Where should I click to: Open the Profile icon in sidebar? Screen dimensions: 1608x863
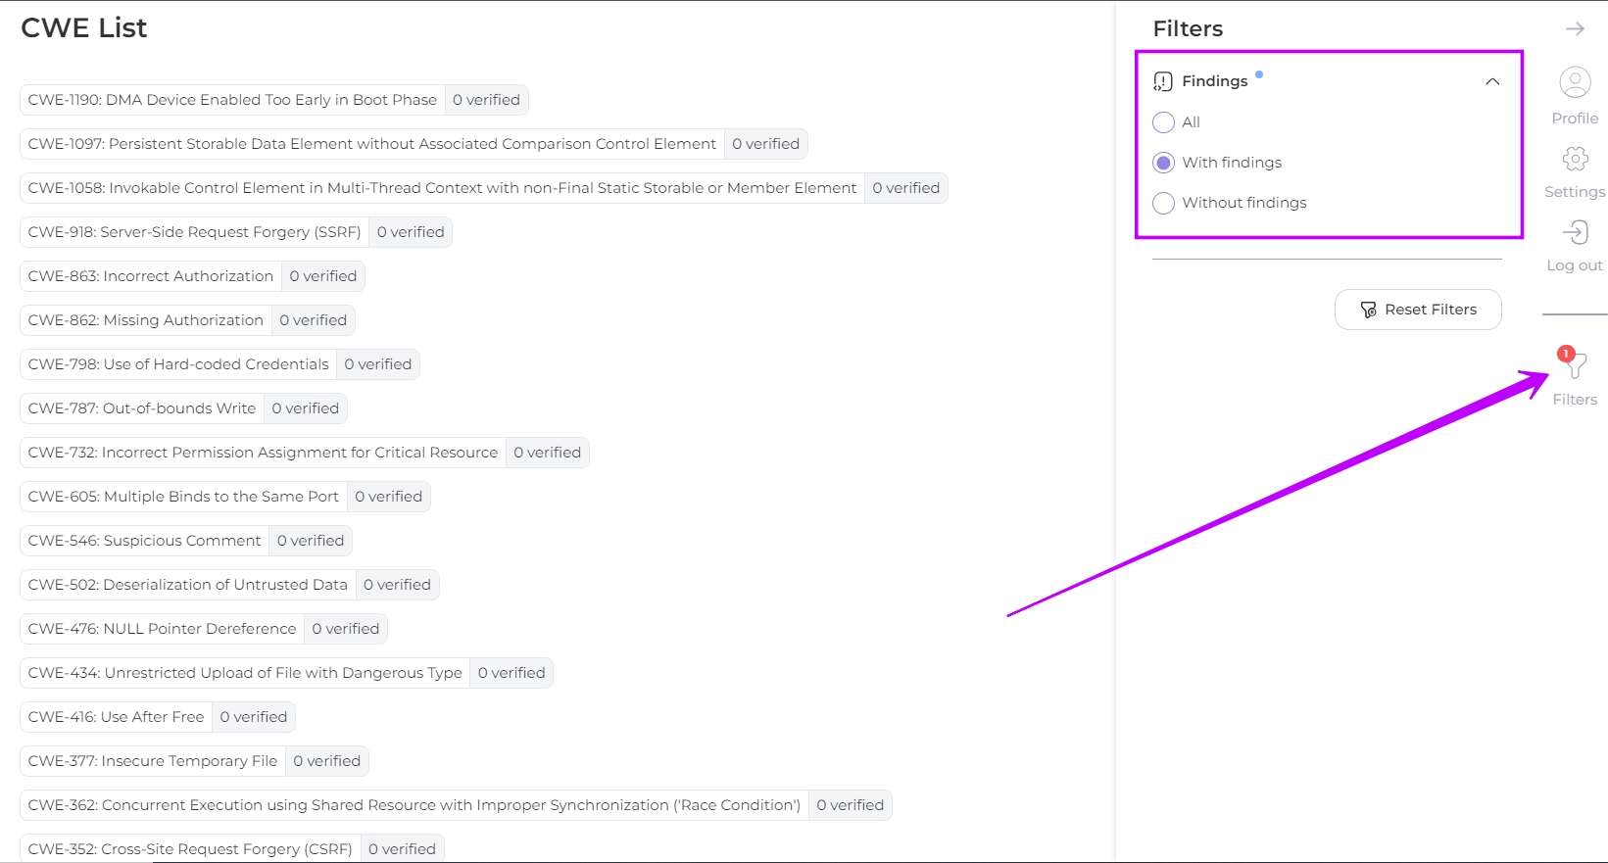[x=1575, y=83]
